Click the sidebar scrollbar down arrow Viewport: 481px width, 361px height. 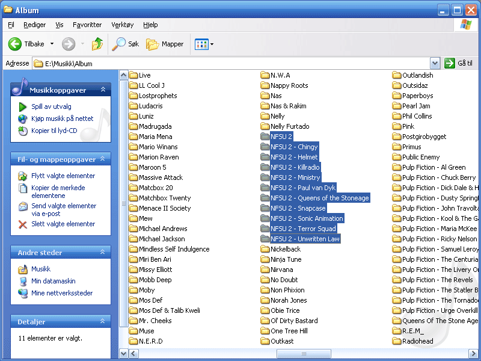pyautogui.click(x=123, y=354)
